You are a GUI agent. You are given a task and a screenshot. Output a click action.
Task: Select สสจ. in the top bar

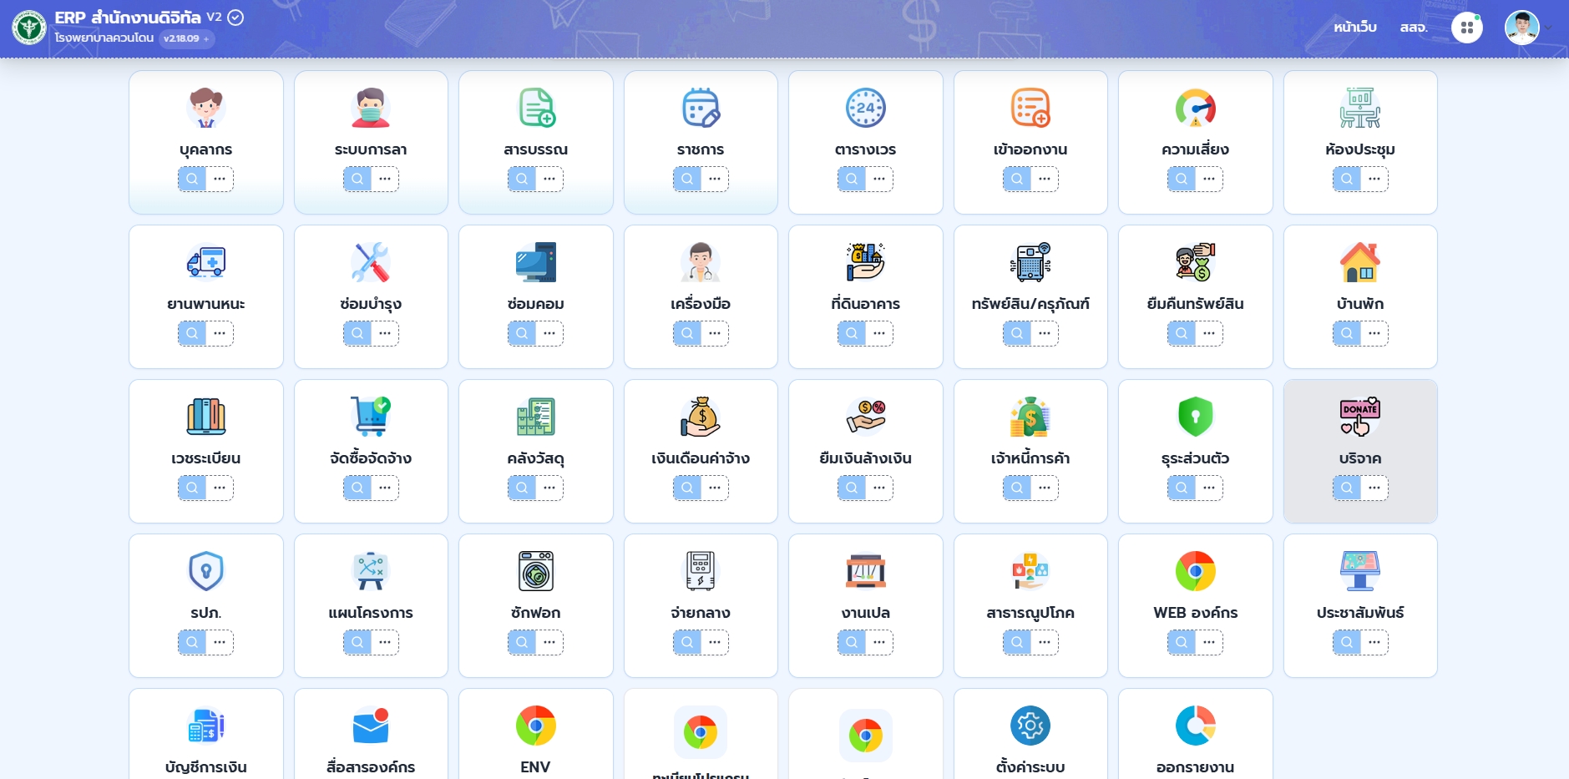pos(1414,28)
